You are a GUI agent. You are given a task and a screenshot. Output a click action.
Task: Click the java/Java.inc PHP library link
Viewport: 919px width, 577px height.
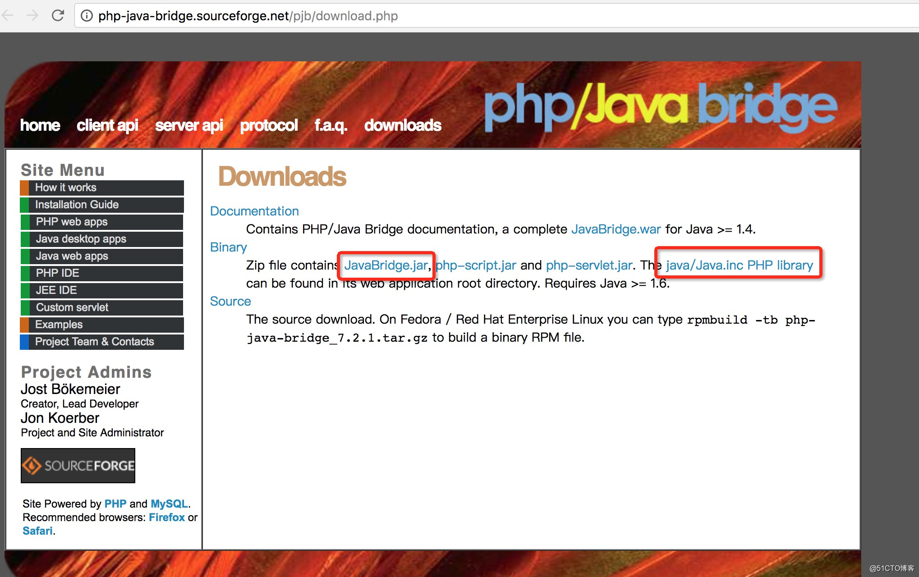point(740,265)
